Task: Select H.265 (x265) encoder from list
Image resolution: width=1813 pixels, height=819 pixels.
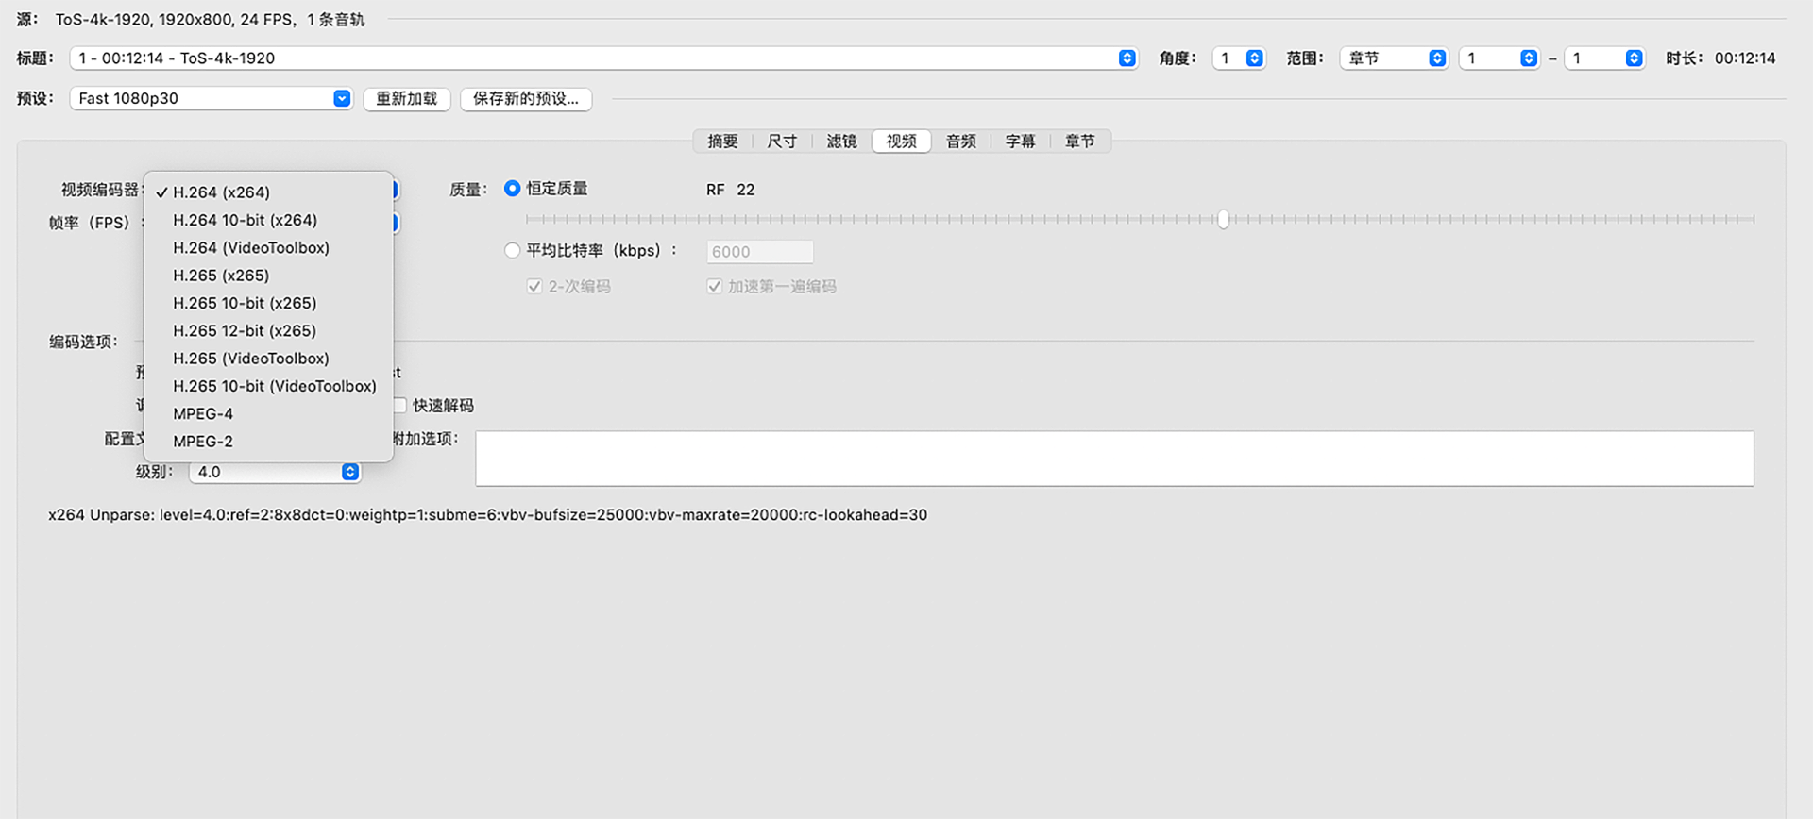Action: tap(221, 276)
